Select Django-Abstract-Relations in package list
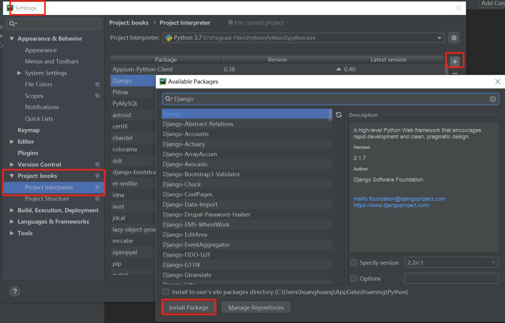This screenshot has height=323, width=505. 247,124
